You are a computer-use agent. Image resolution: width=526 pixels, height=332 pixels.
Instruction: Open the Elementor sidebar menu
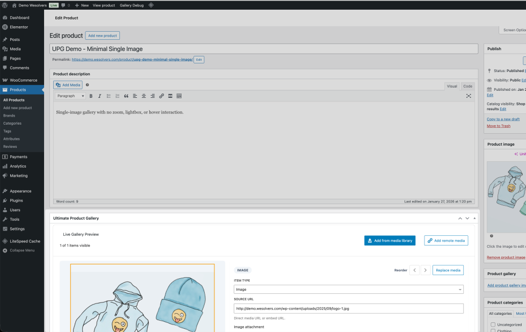(19, 27)
